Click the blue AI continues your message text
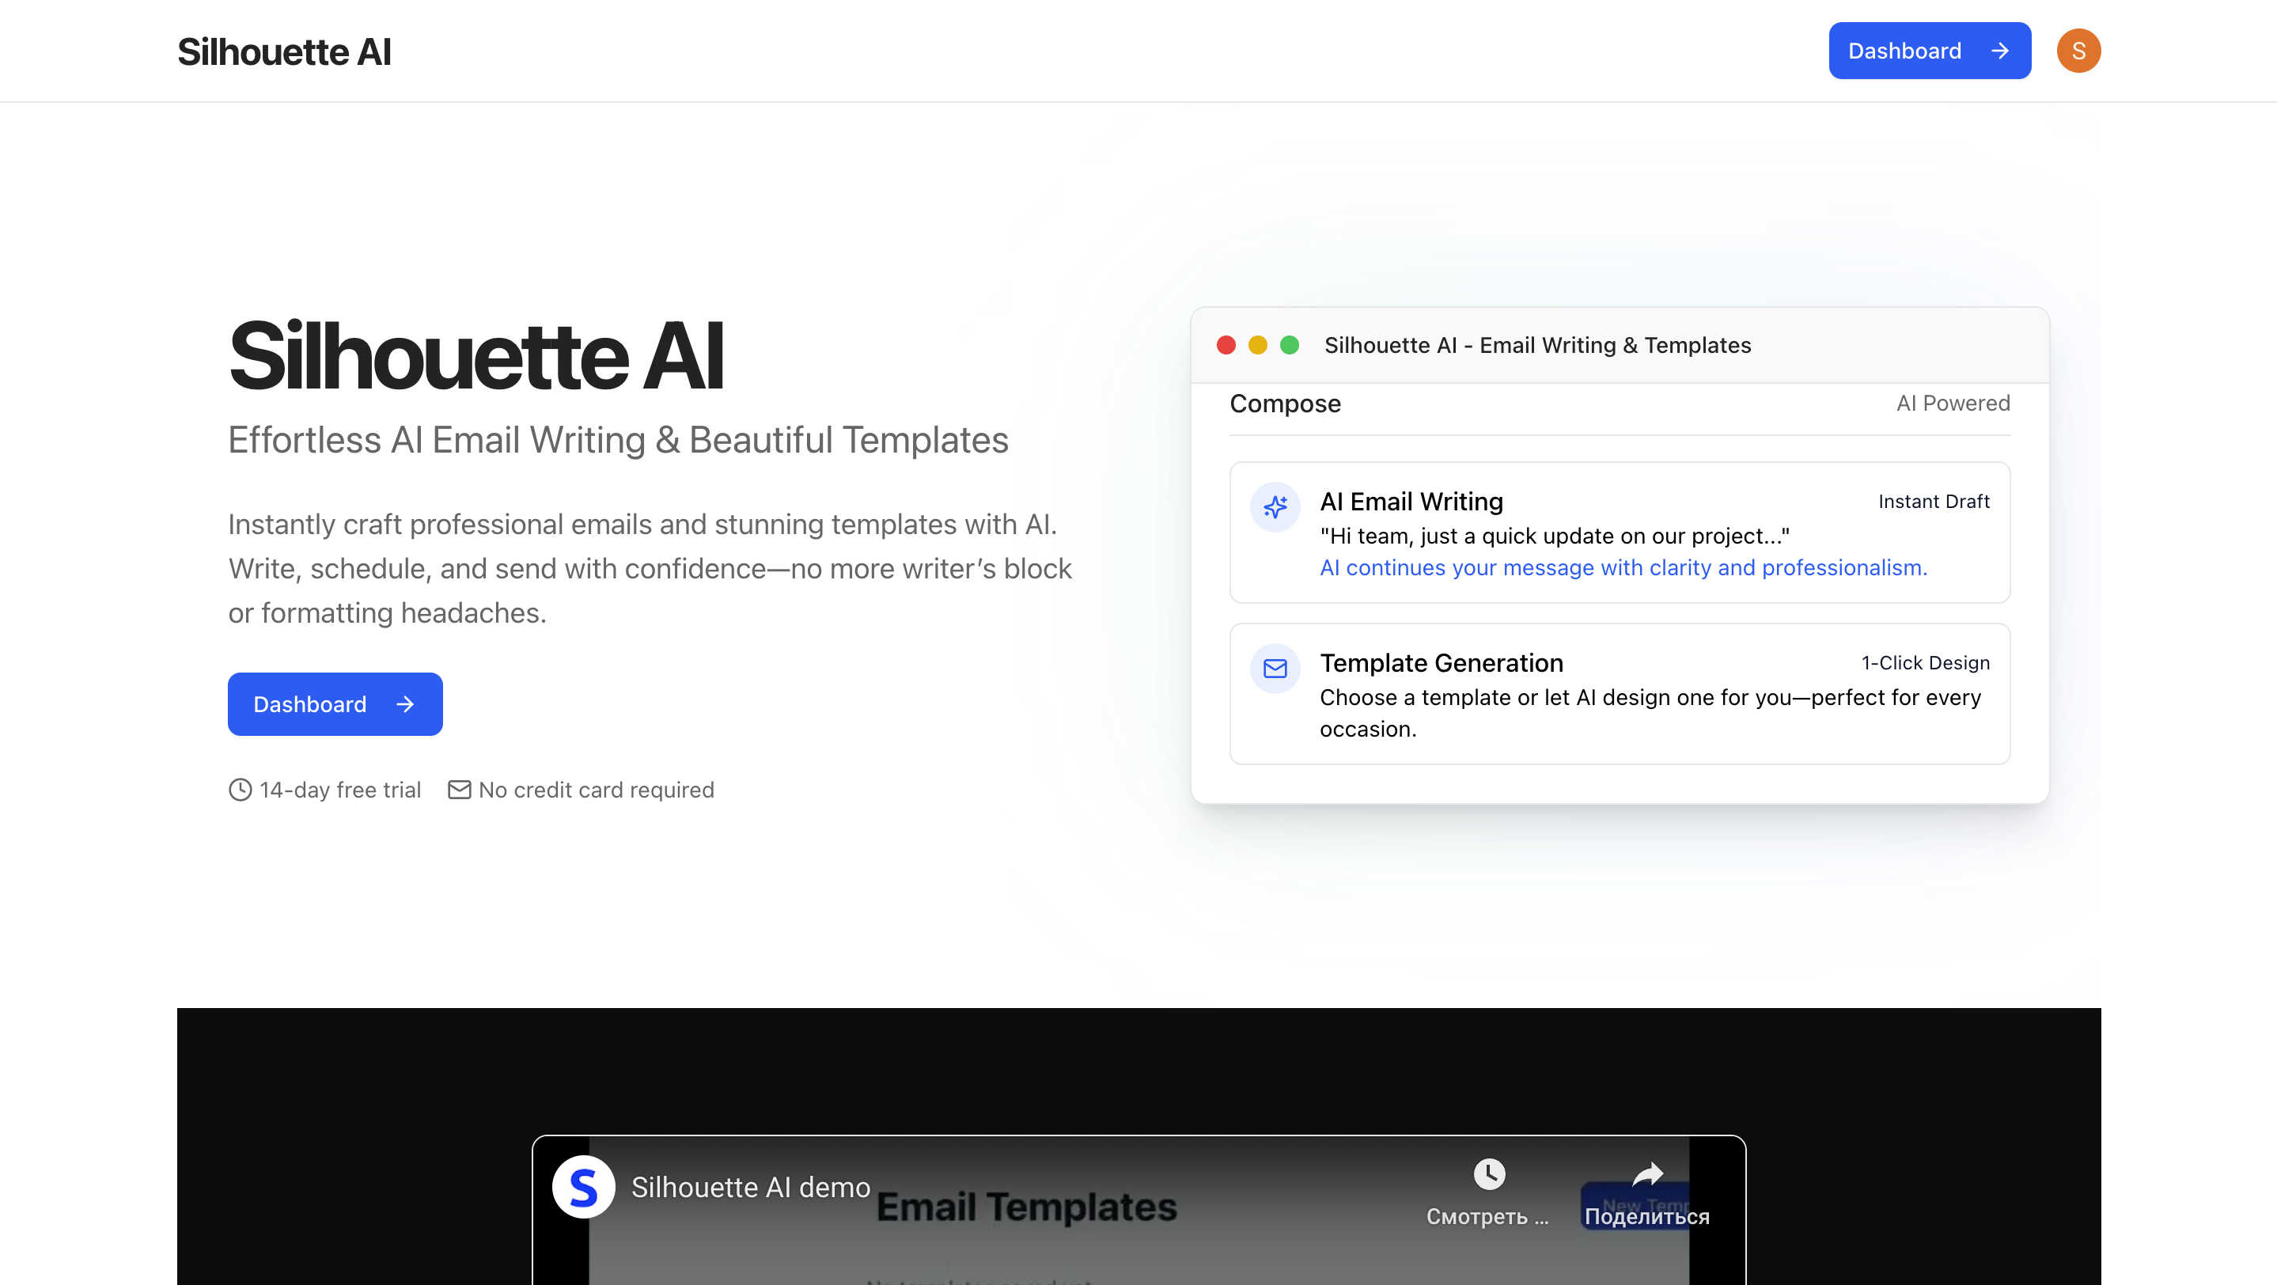The width and height of the screenshot is (2277, 1285). [x=1623, y=567]
